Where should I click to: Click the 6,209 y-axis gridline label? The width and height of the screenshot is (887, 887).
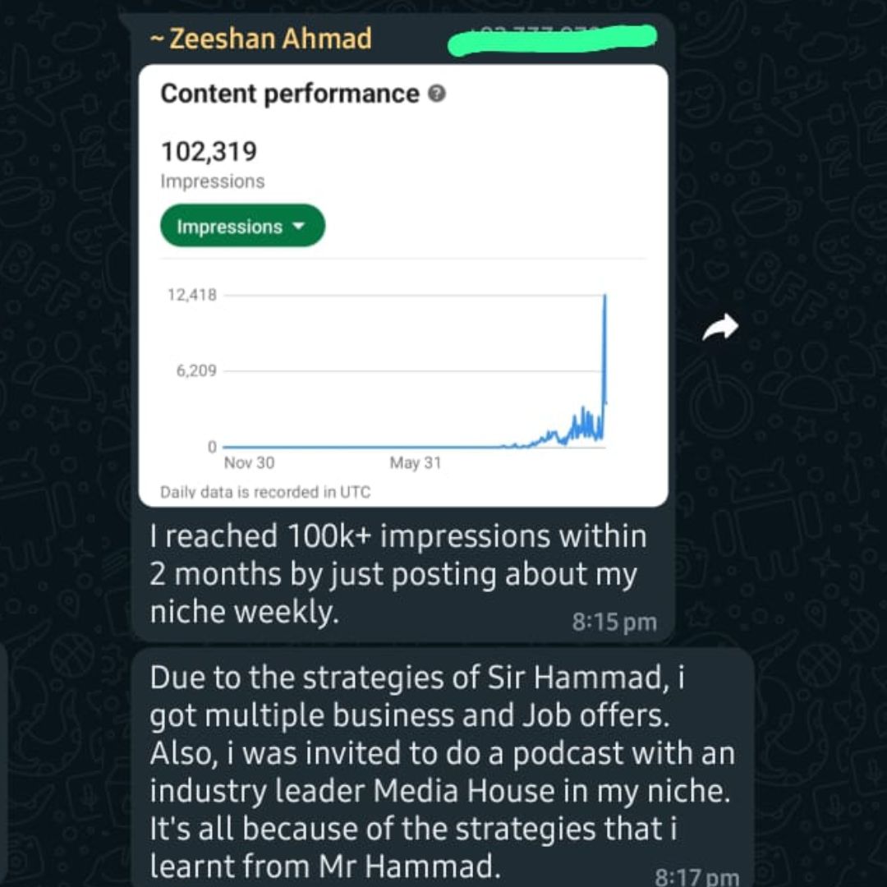coord(196,370)
